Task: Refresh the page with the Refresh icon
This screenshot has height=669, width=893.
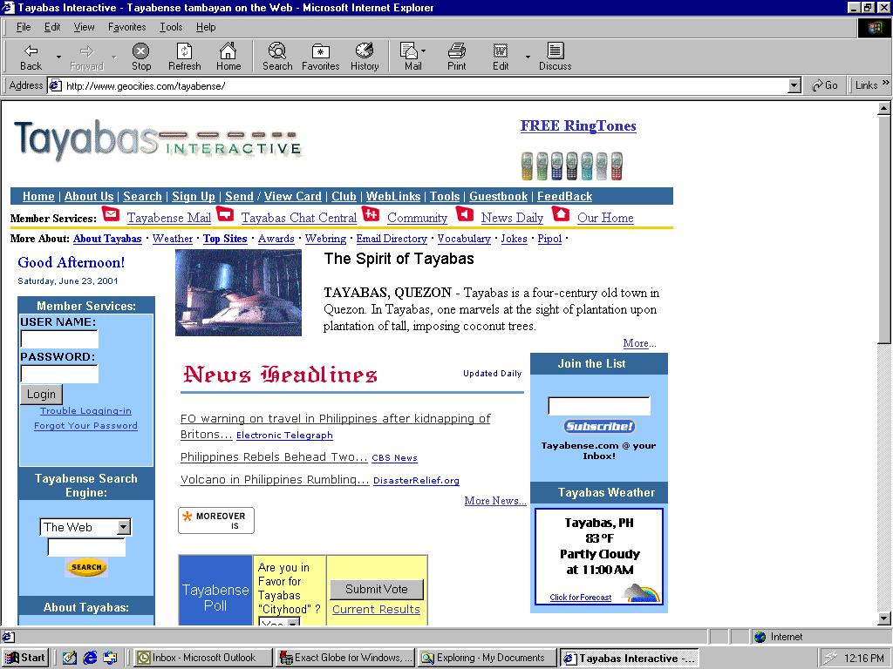Action: pyautogui.click(x=185, y=57)
